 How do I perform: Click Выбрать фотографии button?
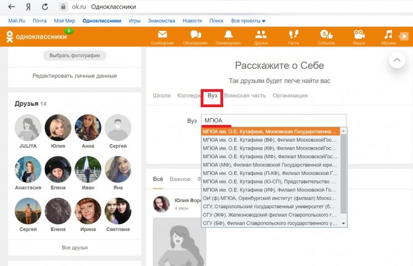pyautogui.click(x=75, y=55)
